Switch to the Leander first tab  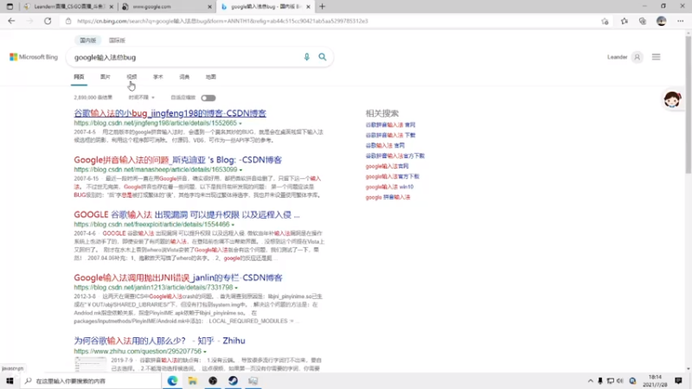[x=69, y=7]
